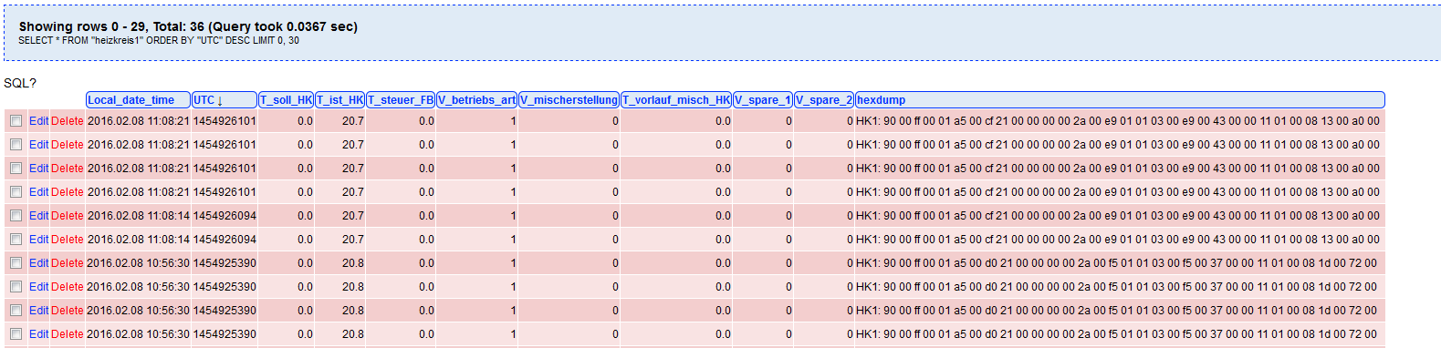Screen dimensions: 1441x348
Task: Edit the first 11:08:14 row
Action: pyautogui.click(x=38, y=216)
